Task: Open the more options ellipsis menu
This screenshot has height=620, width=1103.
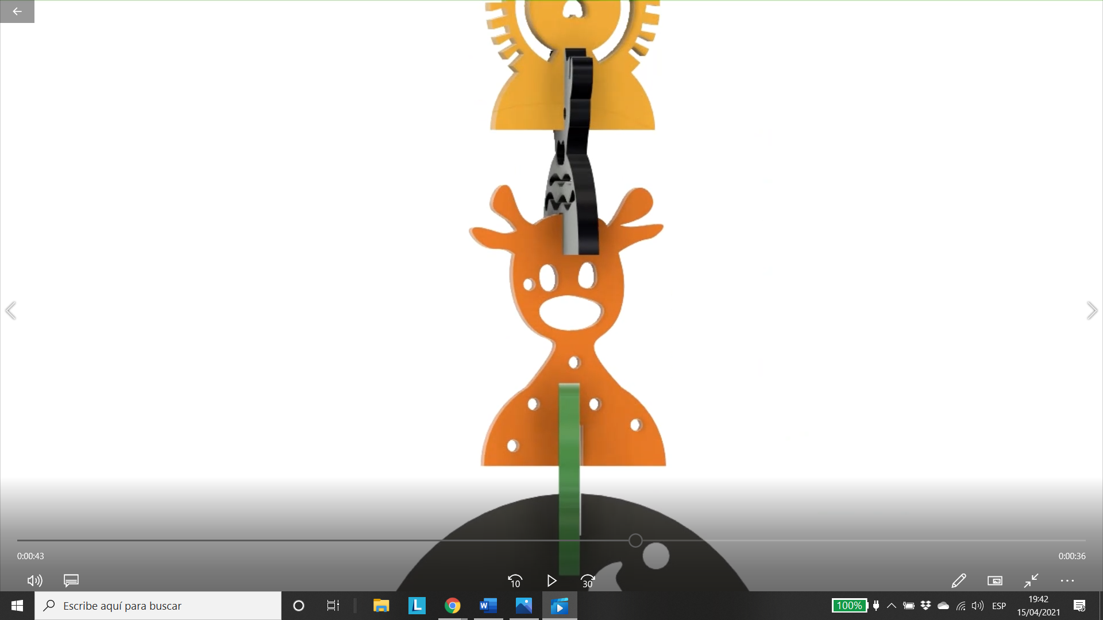Action: tap(1067, 580)
